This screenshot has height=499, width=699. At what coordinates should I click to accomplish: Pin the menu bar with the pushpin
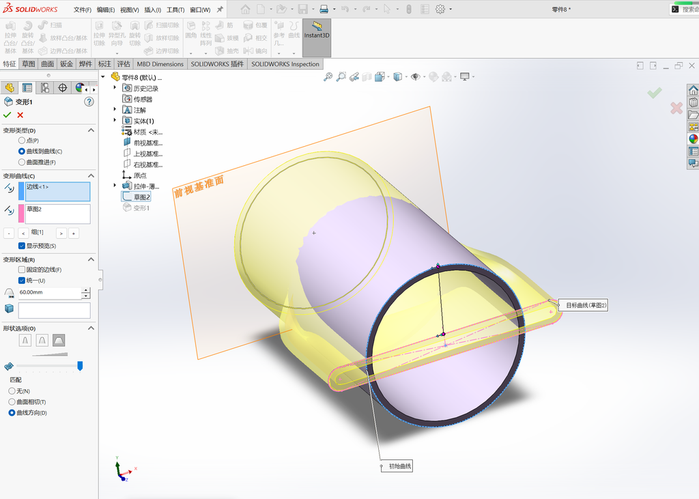coord(220,9)
